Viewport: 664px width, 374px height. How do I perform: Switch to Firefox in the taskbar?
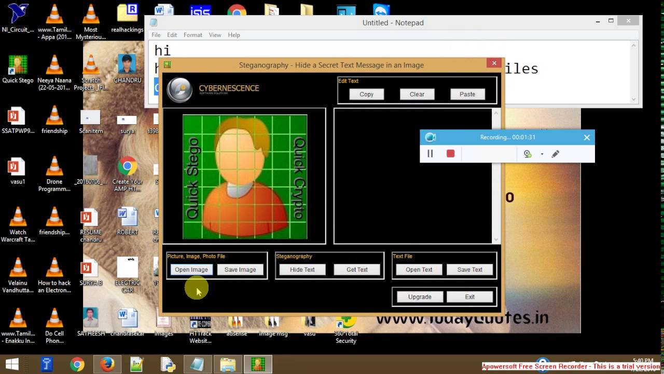point(107,365)
